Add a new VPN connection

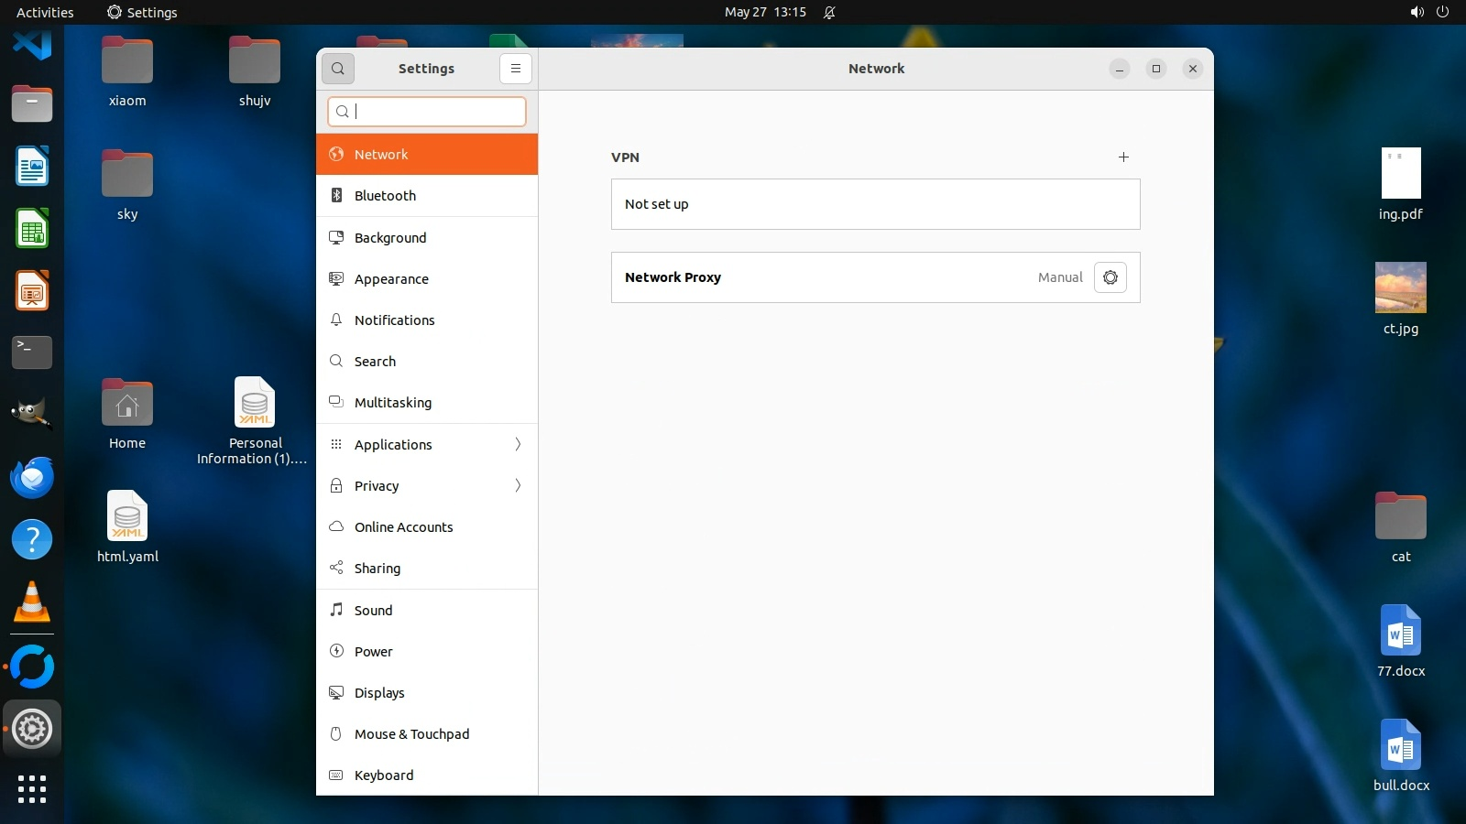[x=1123, y=157]
